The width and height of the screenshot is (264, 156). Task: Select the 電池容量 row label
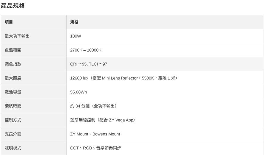coord(13,92)
